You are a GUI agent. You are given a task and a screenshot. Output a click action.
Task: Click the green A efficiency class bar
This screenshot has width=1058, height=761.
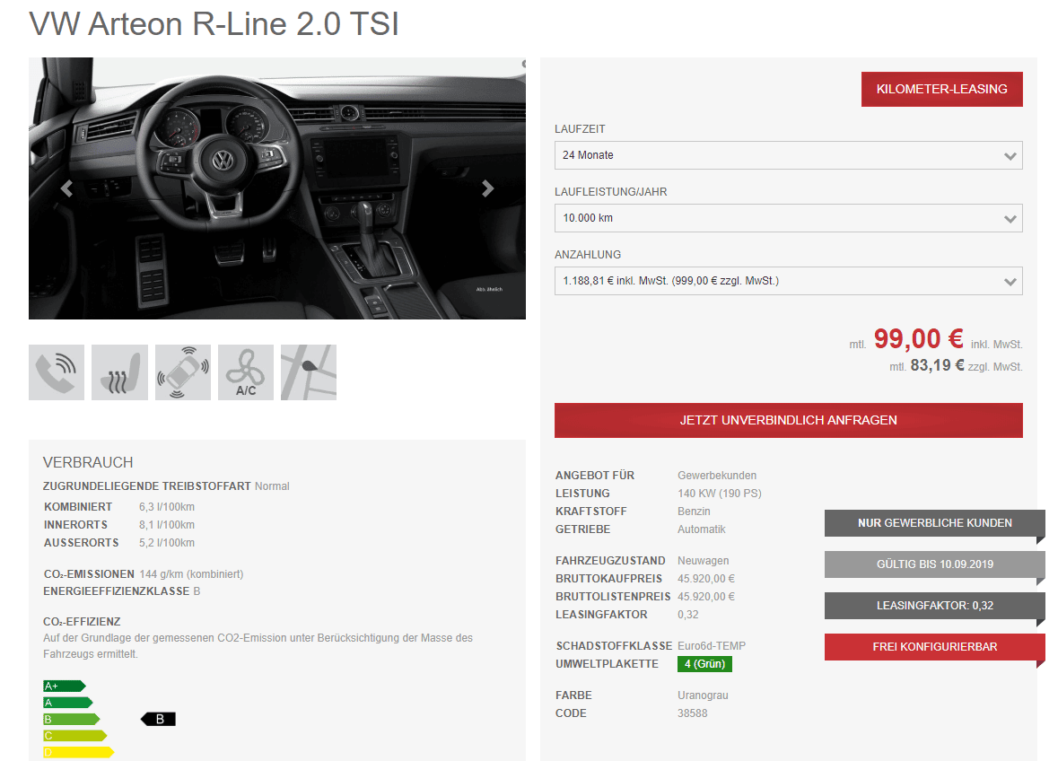(67, 703)
